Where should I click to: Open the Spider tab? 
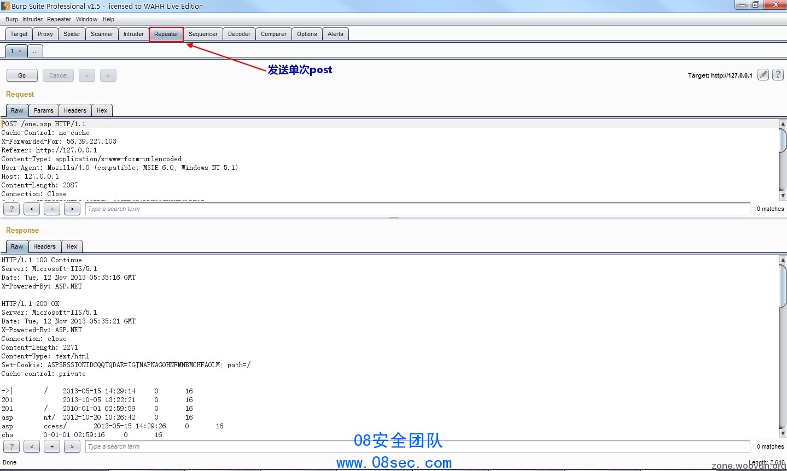[x=72, y=34]
